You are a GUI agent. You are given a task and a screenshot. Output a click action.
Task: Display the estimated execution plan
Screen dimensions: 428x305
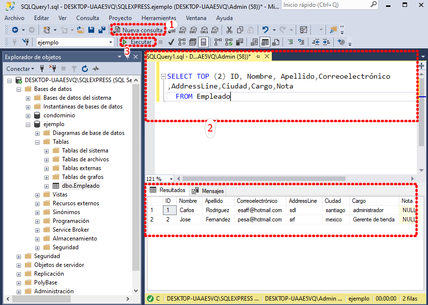click(x=182, y=42)
